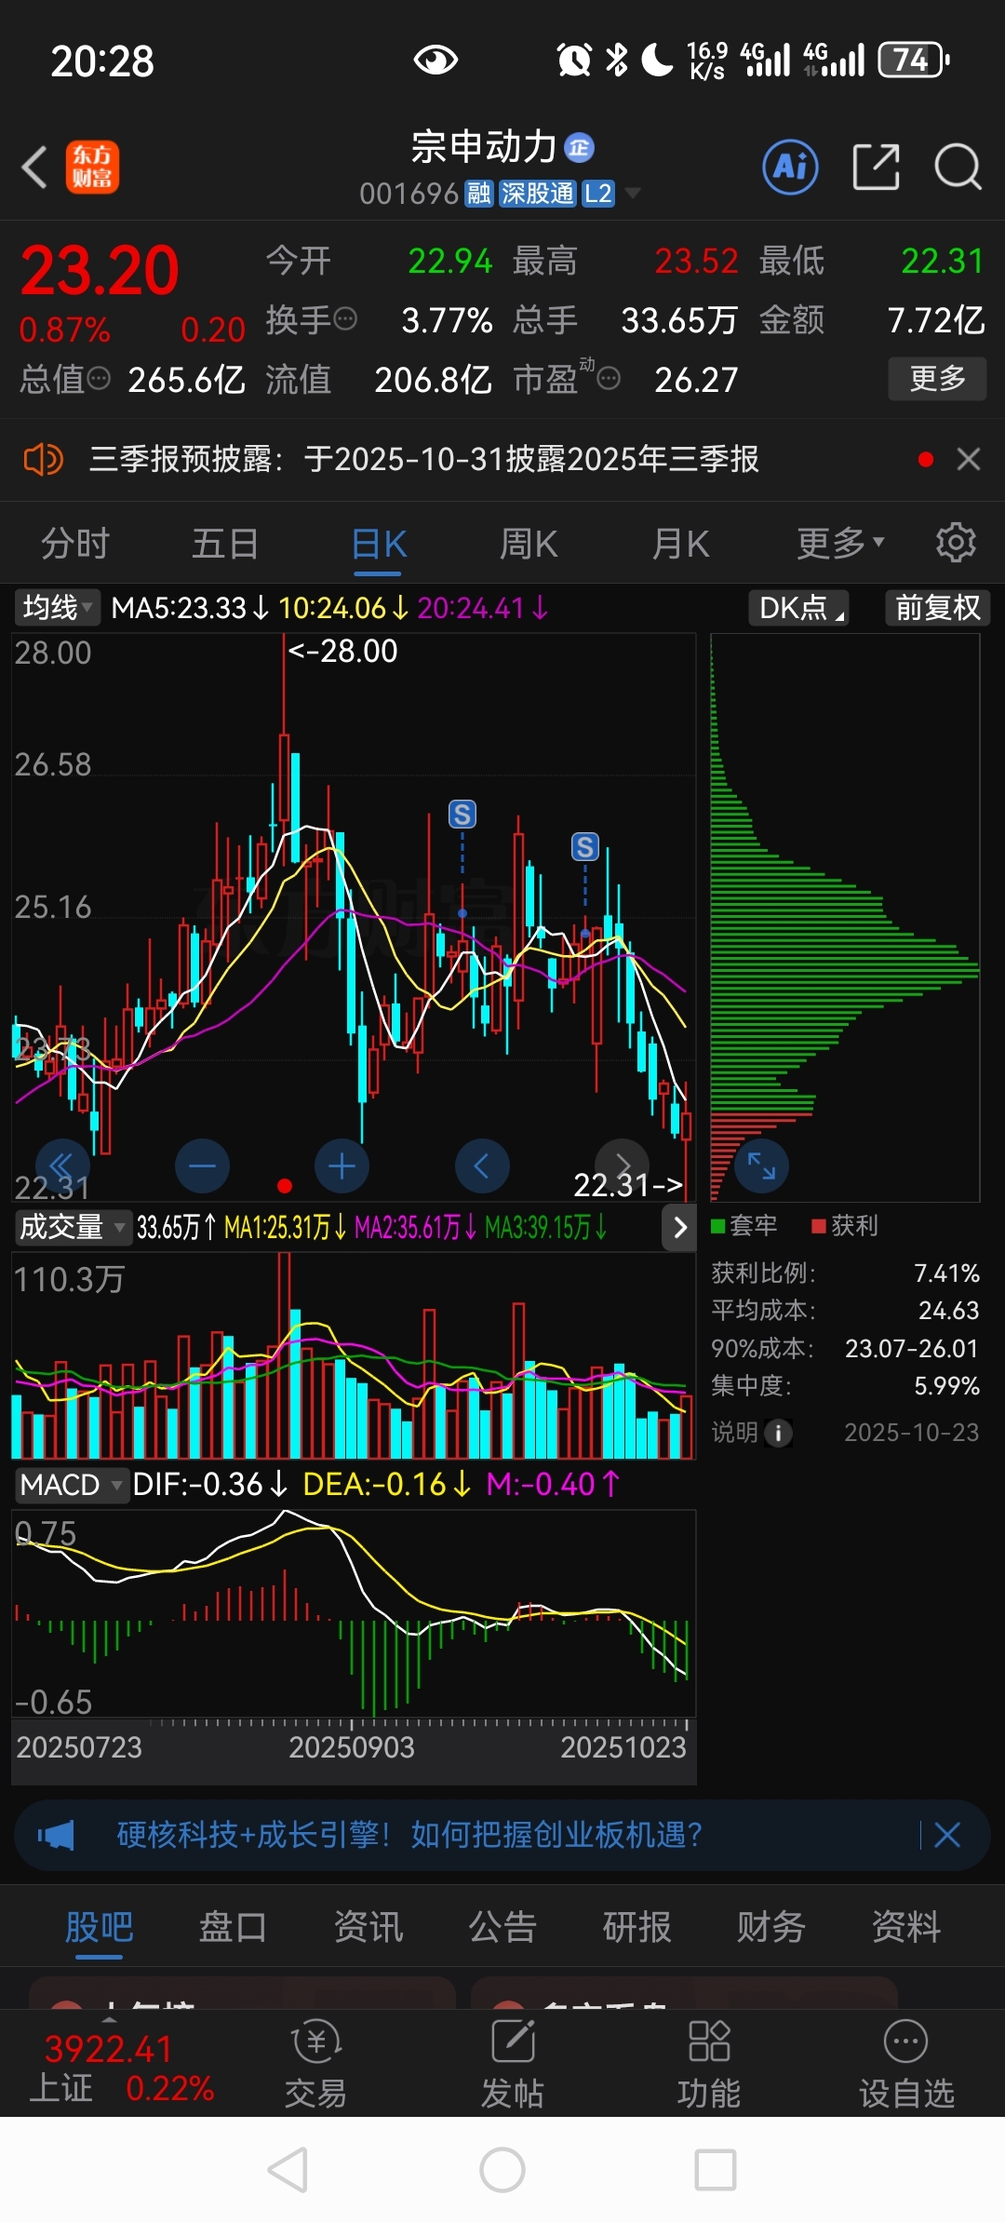Zoom in chart with plus button
Image resolution: width=1005 pixels, height=2223 pixels.
(342, 1165)
